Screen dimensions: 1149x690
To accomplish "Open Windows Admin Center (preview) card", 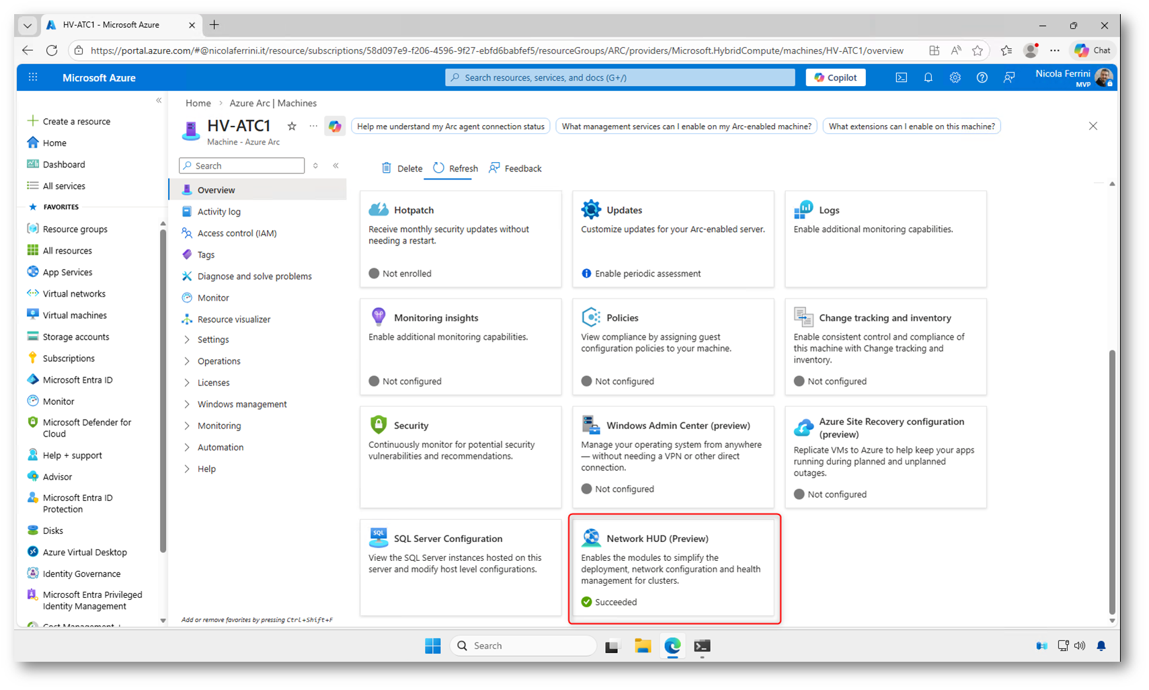I will [x=673, y=457].
